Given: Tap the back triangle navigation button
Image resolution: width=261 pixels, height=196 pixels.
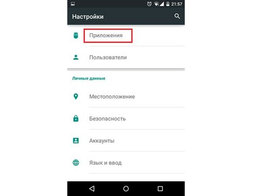Looking at the screenshot, I should [x=92, y=188].
